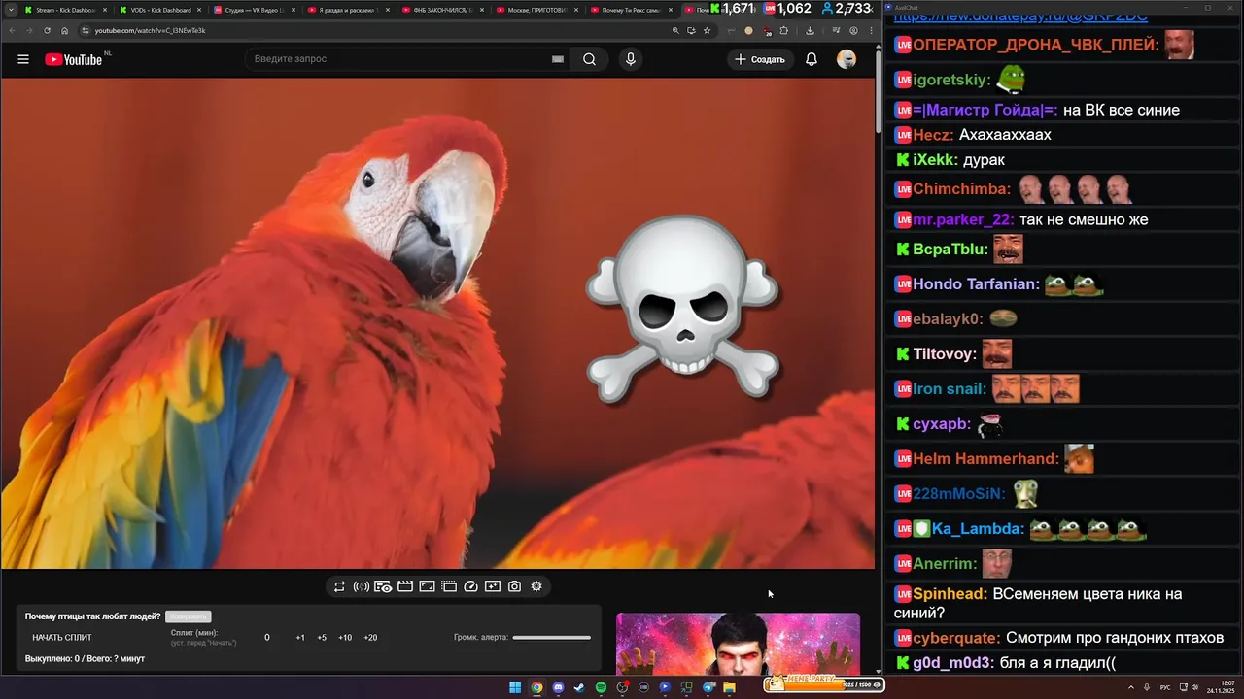The height and width of the screenshot is (699, 1244).
Task: Click the recommended video thumbnail with red-eyed man
Action: click(738, 644)
